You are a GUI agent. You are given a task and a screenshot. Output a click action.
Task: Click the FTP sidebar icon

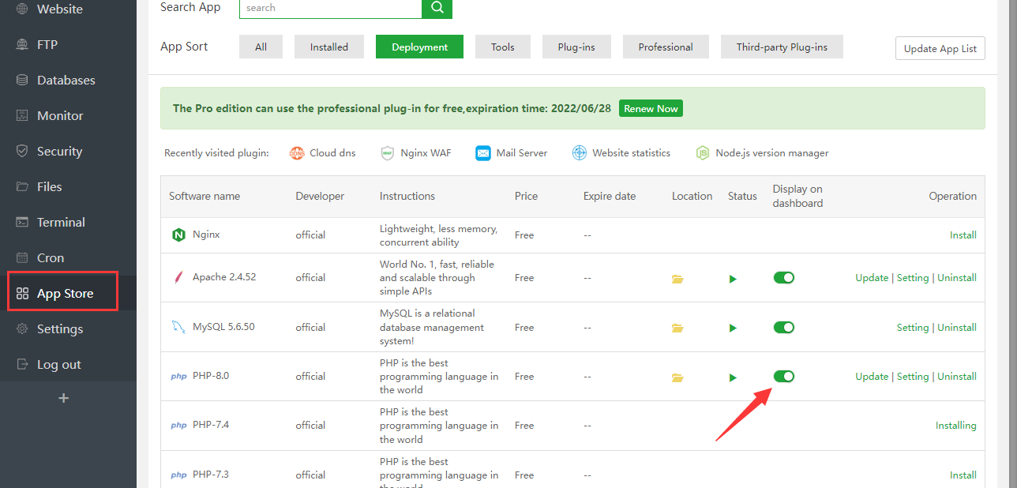[22, 45]
